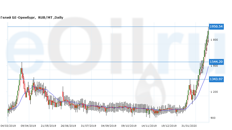Click the chart title Гелий БЕ-Оренбург
This screenshot has width=232, height=130.
(19, 18)
